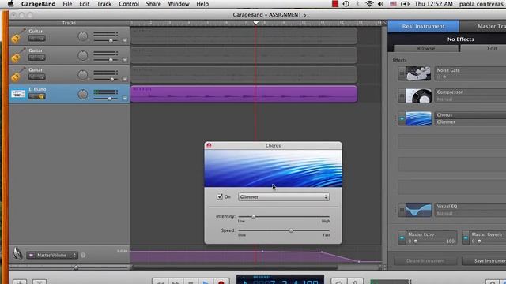Click the playhead marker on the ruler
Screen dimensions: 506x284
[255, 23]
